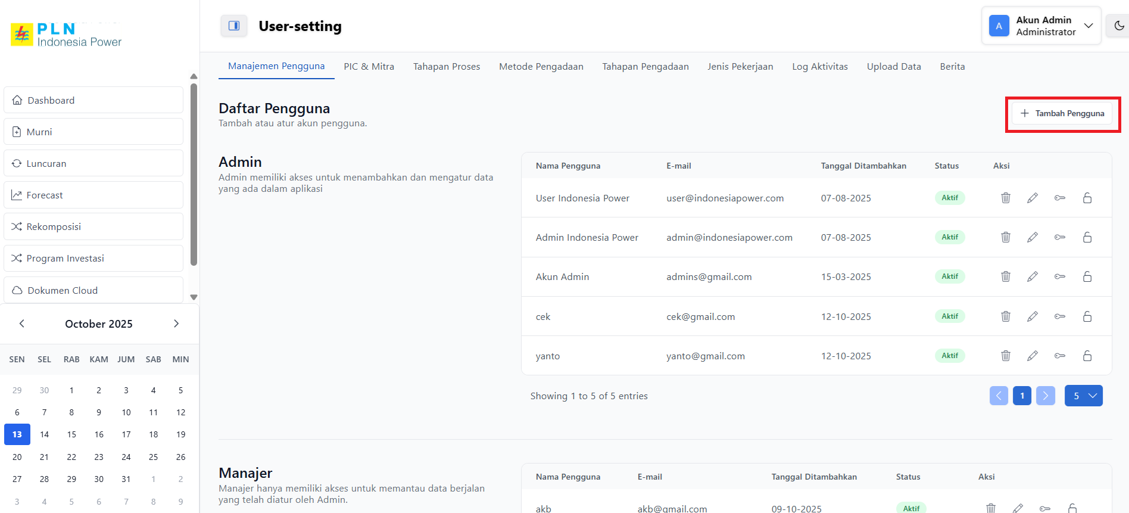Toggle dark mode with moon icon
Screen dimensions: 1129x513
[x=1119, y=26]
